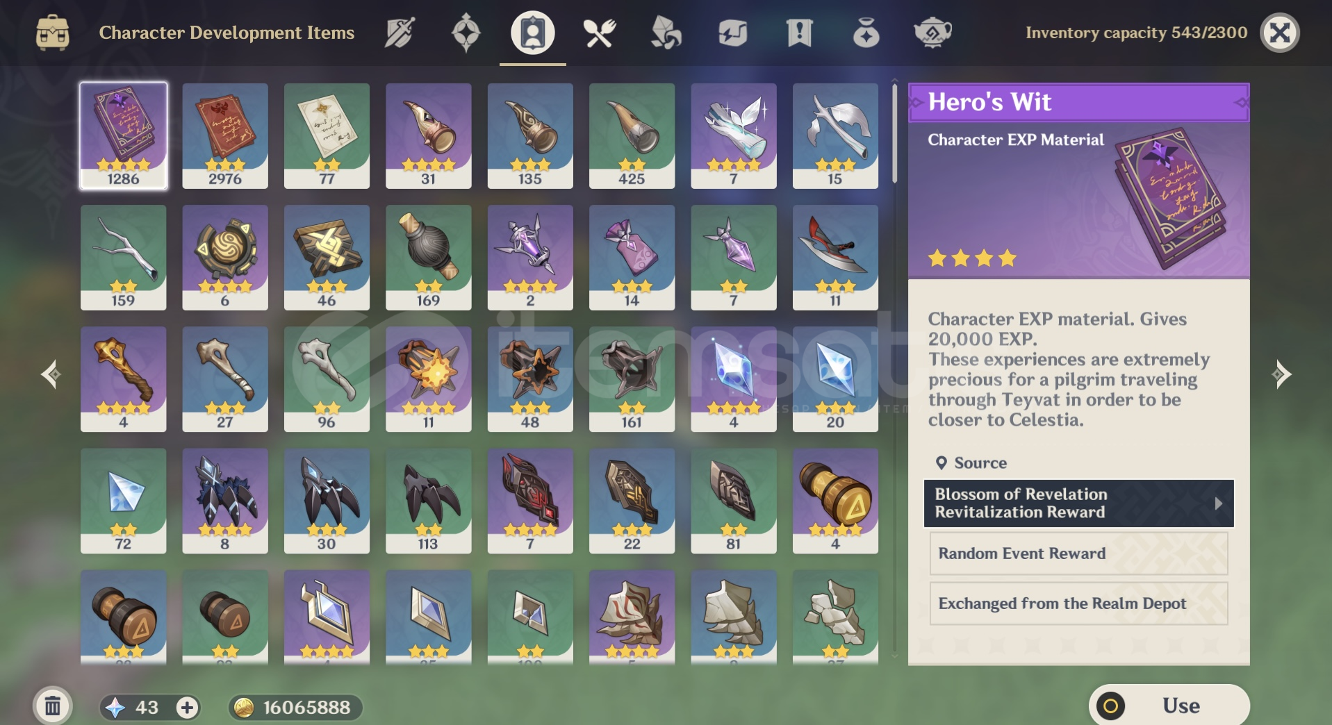Go to the next inventory category arrow

1281,374
